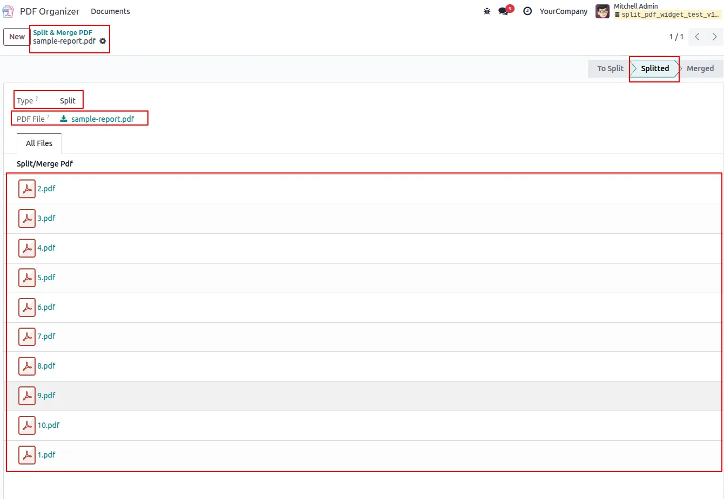Open 7.pdf file link

46,336
